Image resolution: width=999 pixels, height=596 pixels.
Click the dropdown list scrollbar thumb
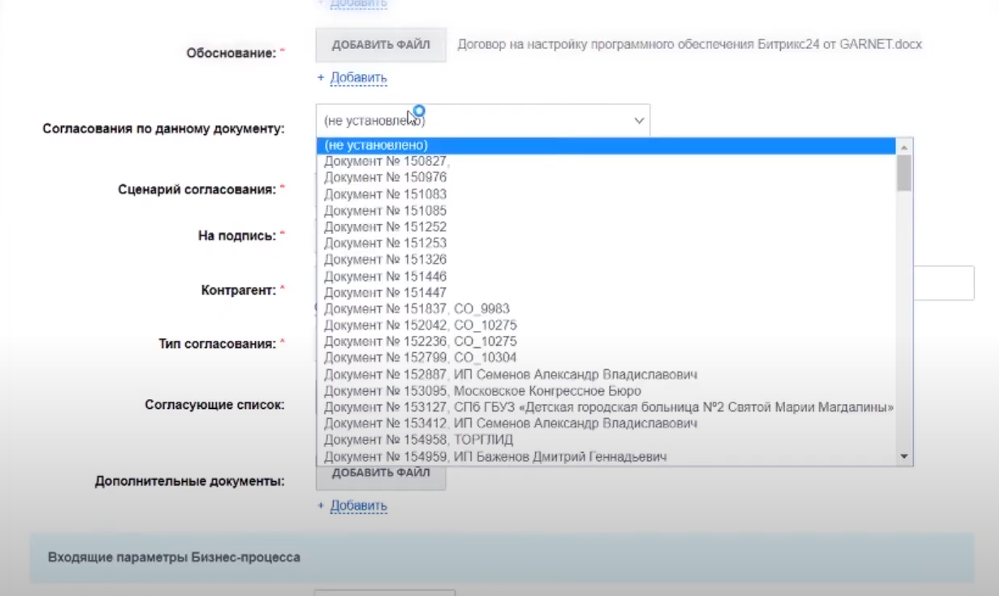(x=904, y=173)
